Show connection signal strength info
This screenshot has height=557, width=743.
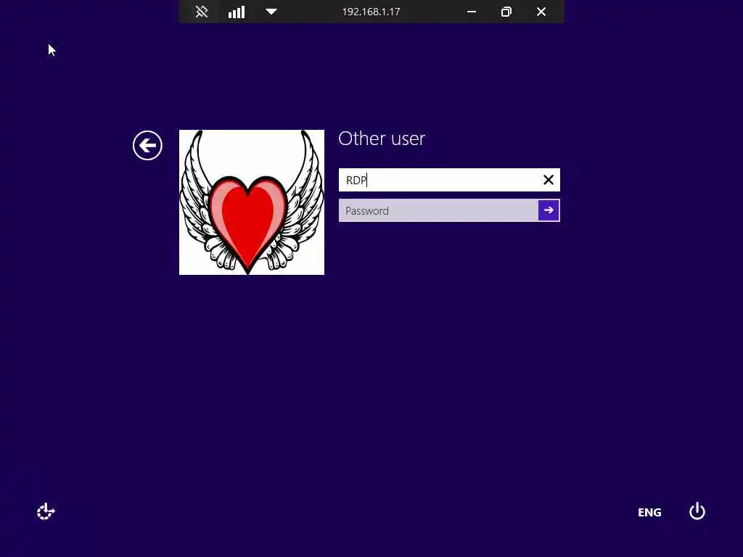(237, 12)
